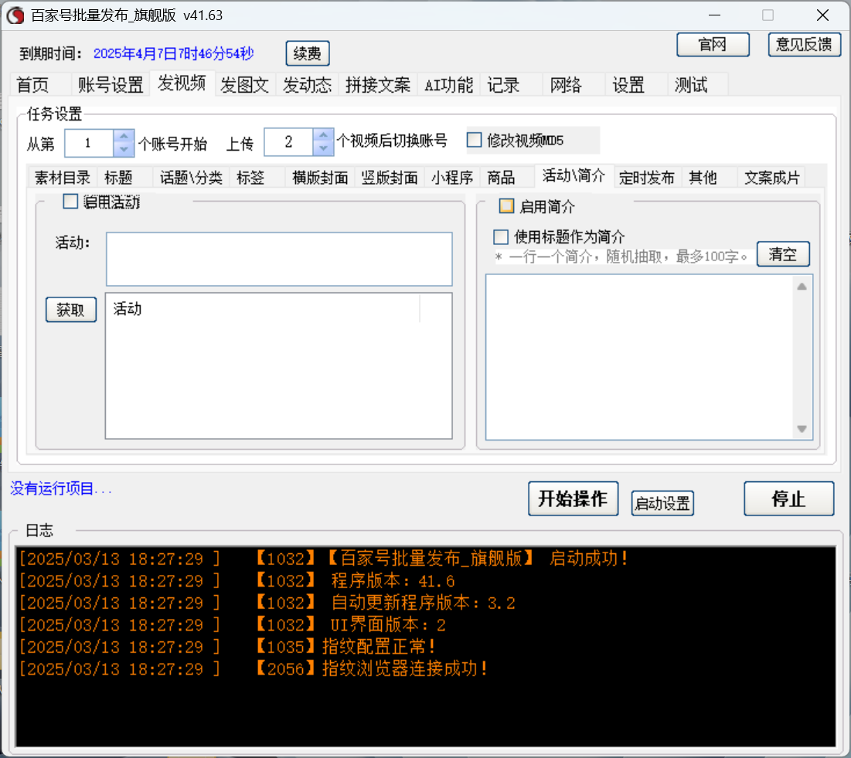
Task: Tick the 启用简介 checkbox
Action: 506,206
